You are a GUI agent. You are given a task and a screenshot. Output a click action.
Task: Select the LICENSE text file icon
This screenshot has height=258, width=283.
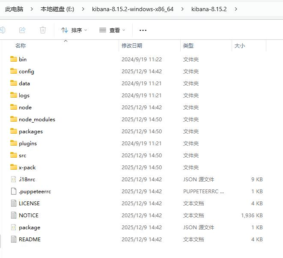[x=14, y=203]
